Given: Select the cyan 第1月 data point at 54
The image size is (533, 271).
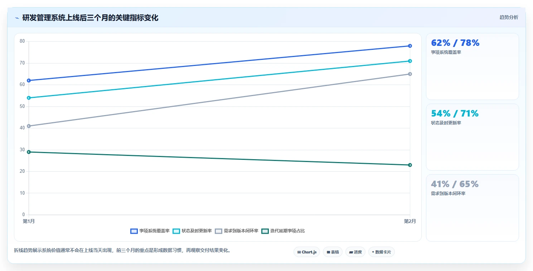Looking at the screenshot, I should pyautogui.click(x=29, y=98).
